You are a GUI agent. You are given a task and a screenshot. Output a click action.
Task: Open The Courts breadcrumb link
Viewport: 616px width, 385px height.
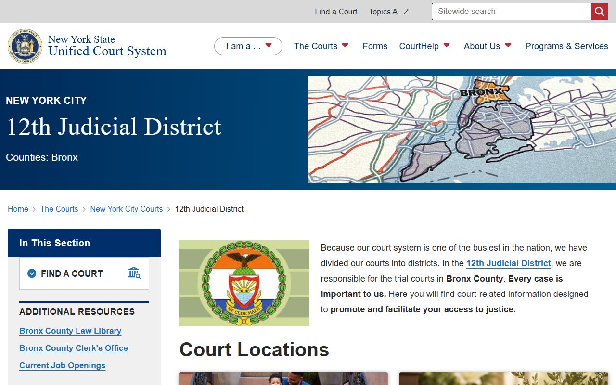pos(59,209)
